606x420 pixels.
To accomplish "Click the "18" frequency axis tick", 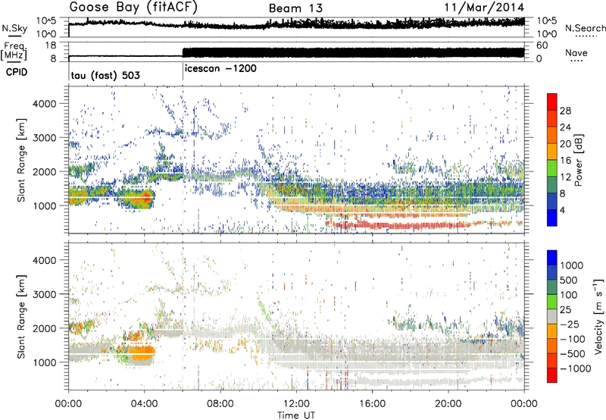I will click(x=51, y=45).
